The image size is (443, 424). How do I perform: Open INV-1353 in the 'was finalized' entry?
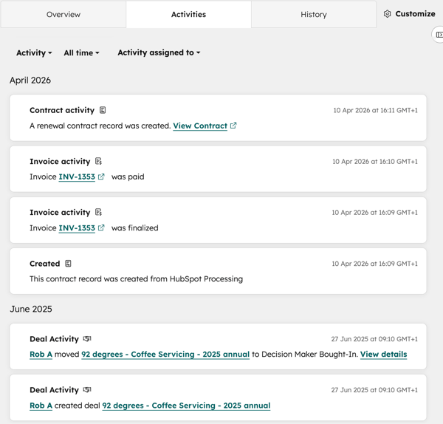click(x=77, y=228)
